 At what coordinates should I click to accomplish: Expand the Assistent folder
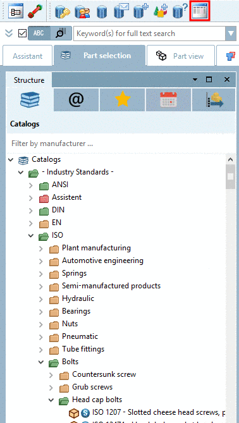point(31,198)
